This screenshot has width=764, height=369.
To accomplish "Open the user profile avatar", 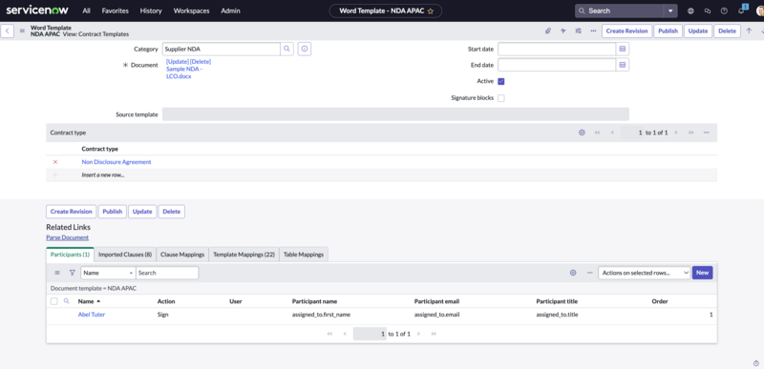I will click(760, 10).
